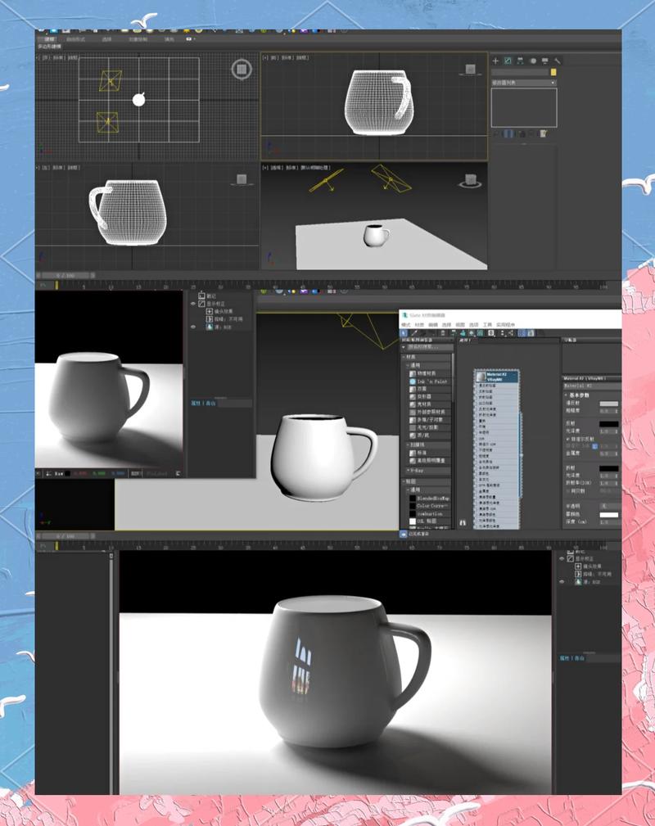Click the 戳记 stamp icon in middle render panel
This screenshot has width=655, height=826.
pos(202,296)
